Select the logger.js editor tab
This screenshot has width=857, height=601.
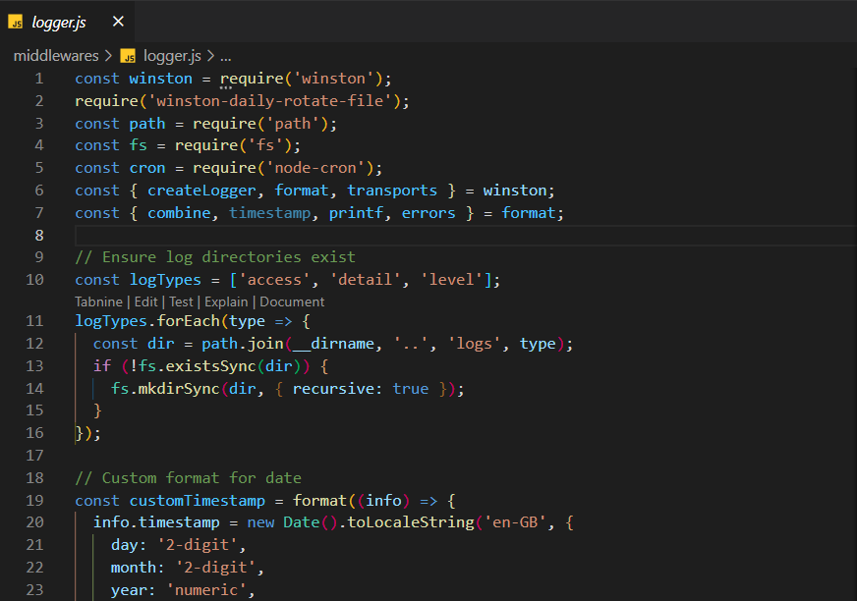click(x=61, y=21)
